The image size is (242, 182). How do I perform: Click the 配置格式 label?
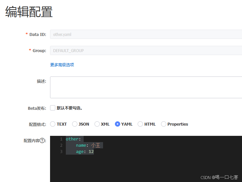pos(38,124)
